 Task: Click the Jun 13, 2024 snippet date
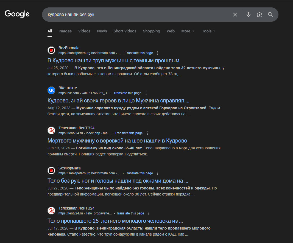(58, 148)
